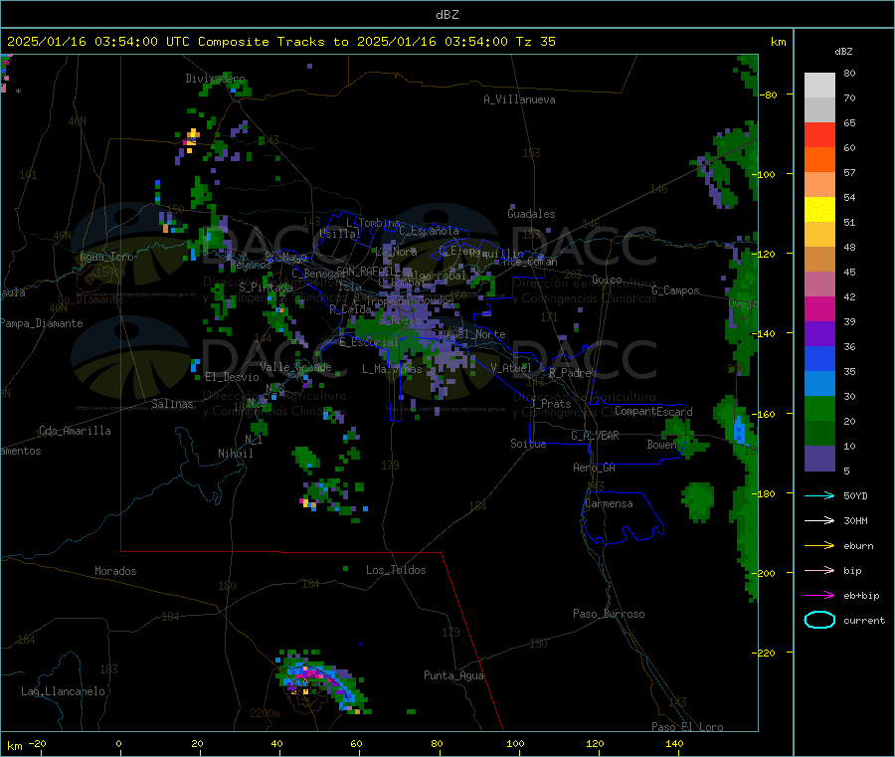Click the Paso_Barroso map label

tap(609, 615)
